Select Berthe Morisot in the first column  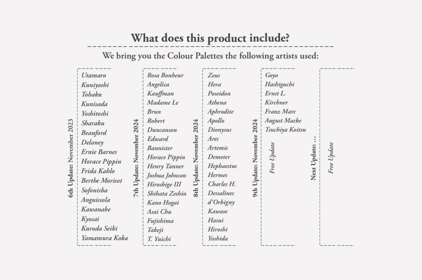(102, 181)
